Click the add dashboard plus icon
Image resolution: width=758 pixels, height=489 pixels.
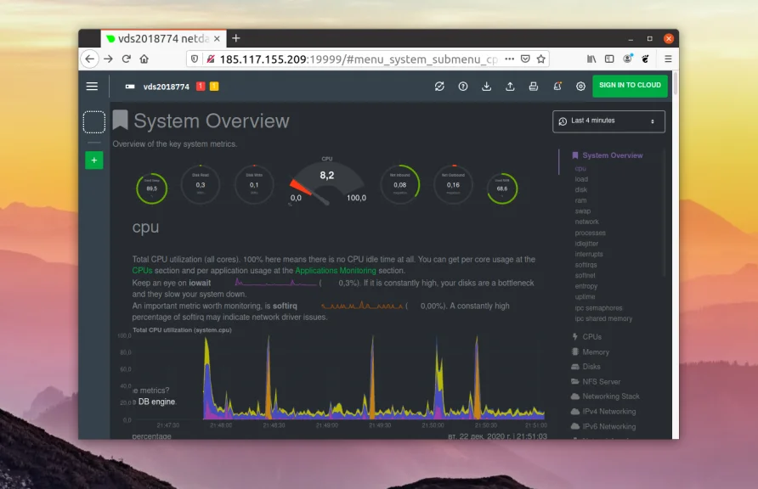tap(93, 160)
